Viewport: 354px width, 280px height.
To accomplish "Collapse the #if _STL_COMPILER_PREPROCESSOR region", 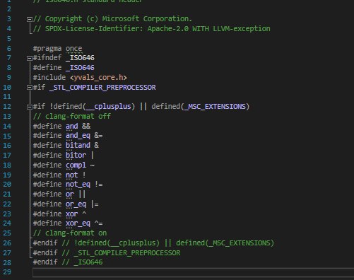I will (x=30, y=88).
